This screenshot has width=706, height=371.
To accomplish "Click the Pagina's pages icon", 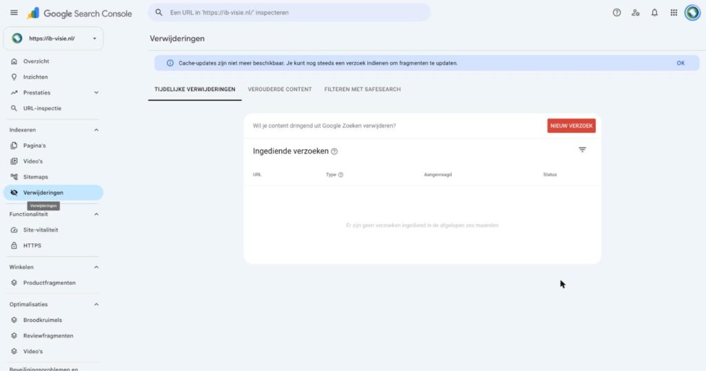I will pyautogui.click(x=14, y=146).
